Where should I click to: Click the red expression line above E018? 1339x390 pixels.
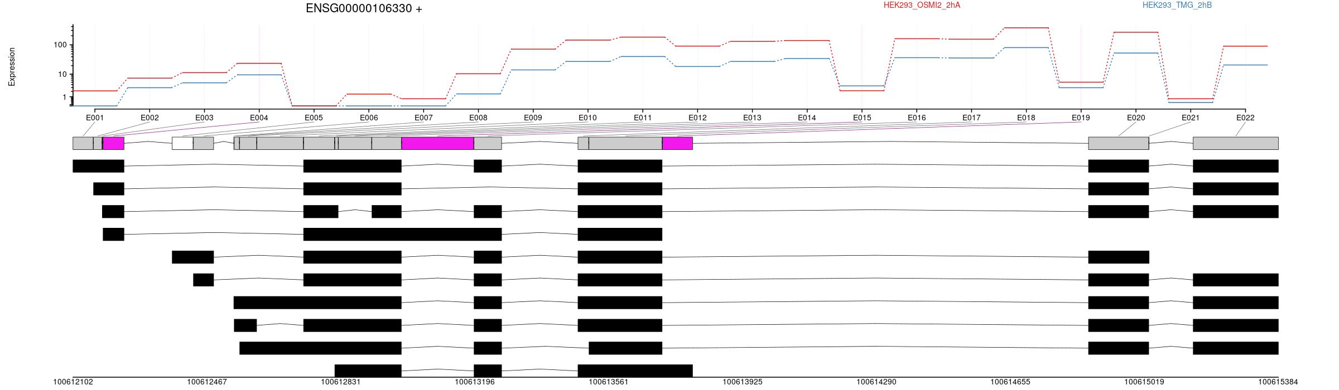(1026, 27)
